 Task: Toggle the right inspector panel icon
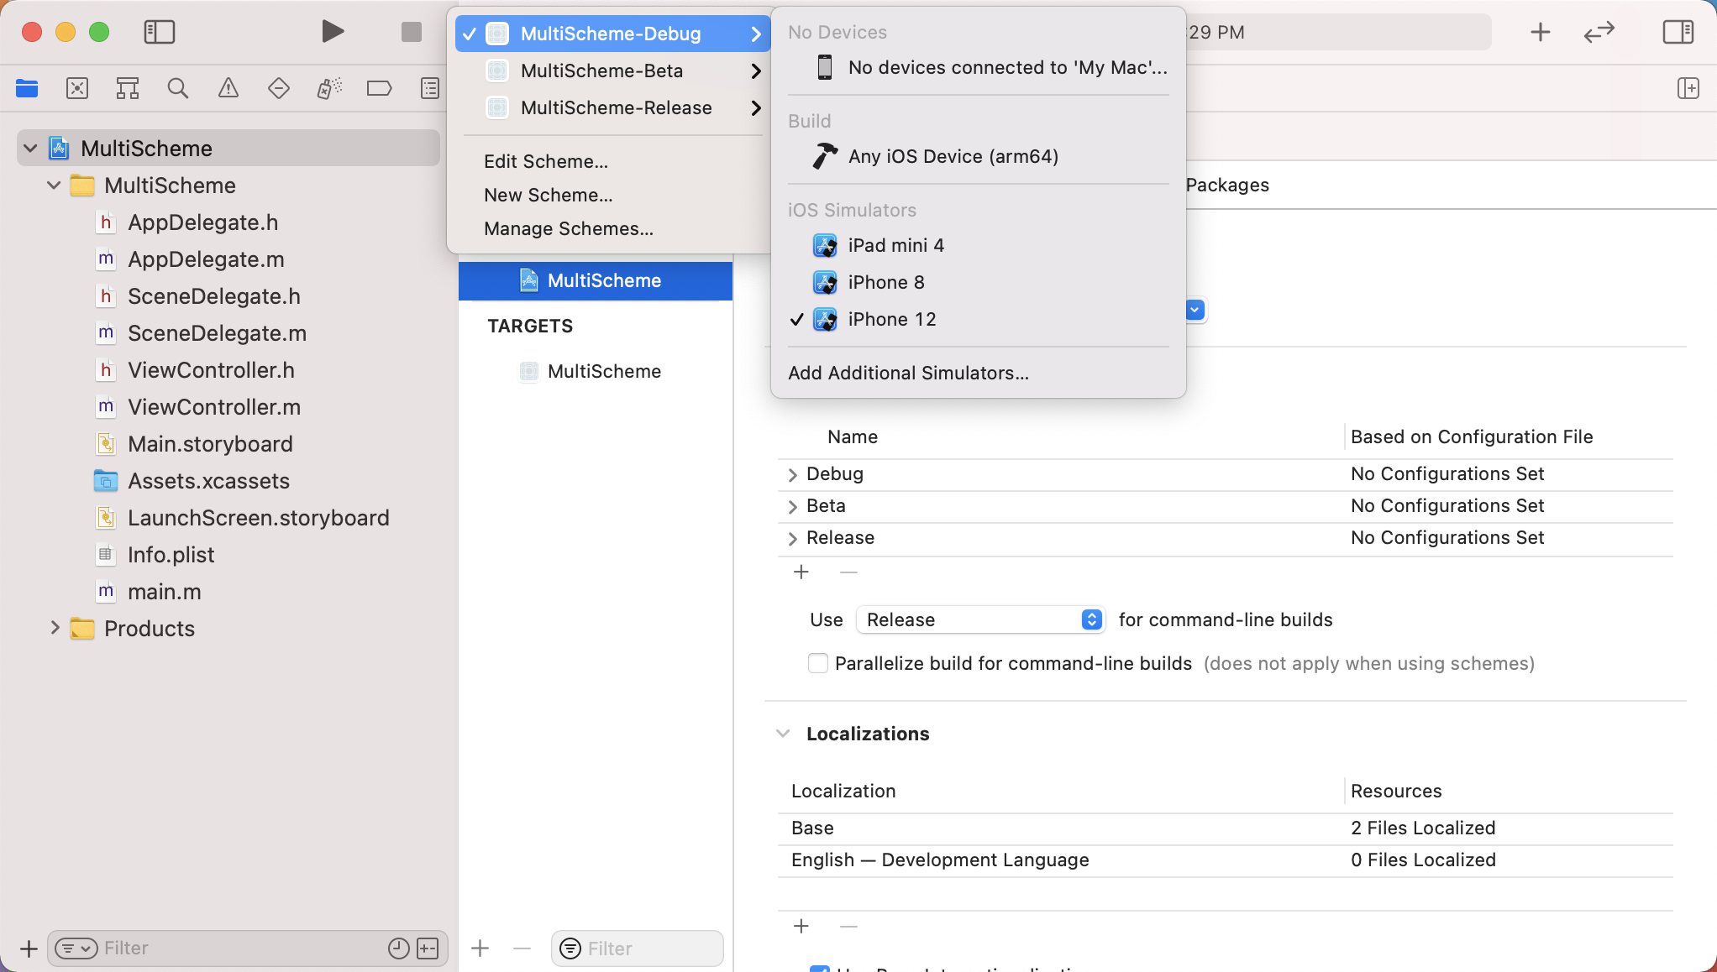point(1678,32)
